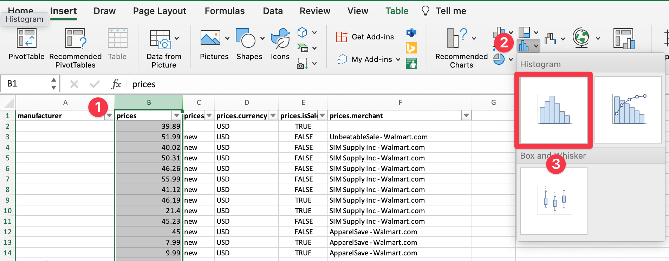Click the Maps globe chart icon

point(581,38)
